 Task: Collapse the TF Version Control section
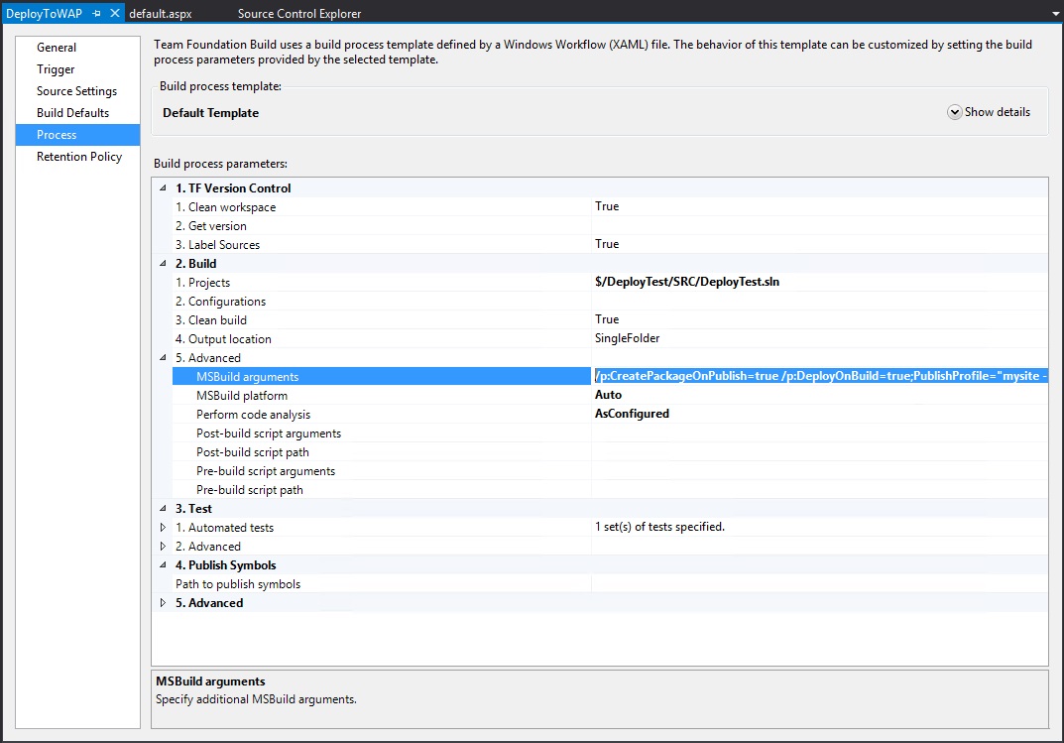click(x=162, y=187)
